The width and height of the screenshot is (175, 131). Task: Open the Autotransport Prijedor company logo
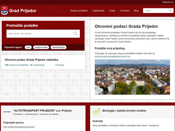tap(7, 112)
